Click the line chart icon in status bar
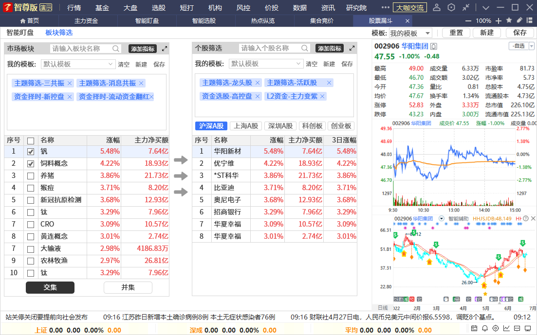The width and height of the screenshot is (537, 335). (506, 329)
